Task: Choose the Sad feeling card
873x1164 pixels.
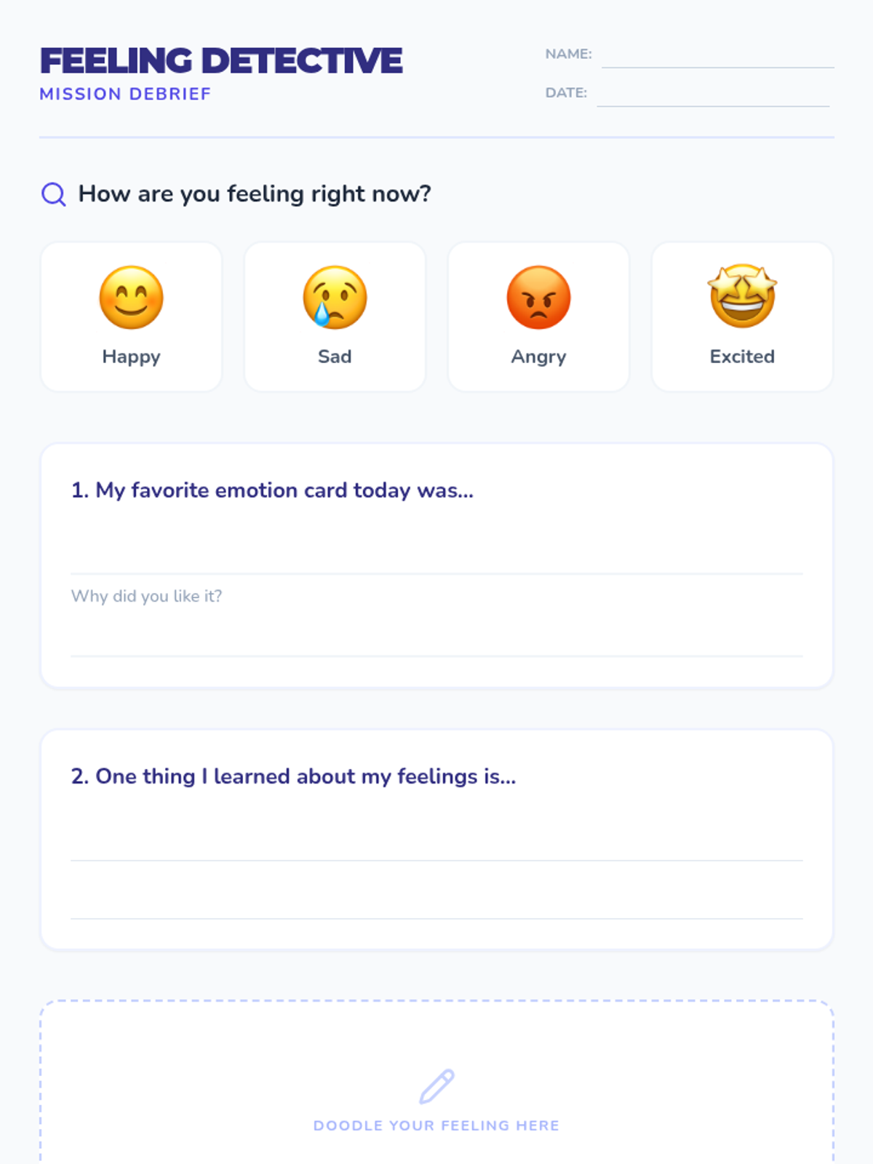Action: tap(335, 317)
